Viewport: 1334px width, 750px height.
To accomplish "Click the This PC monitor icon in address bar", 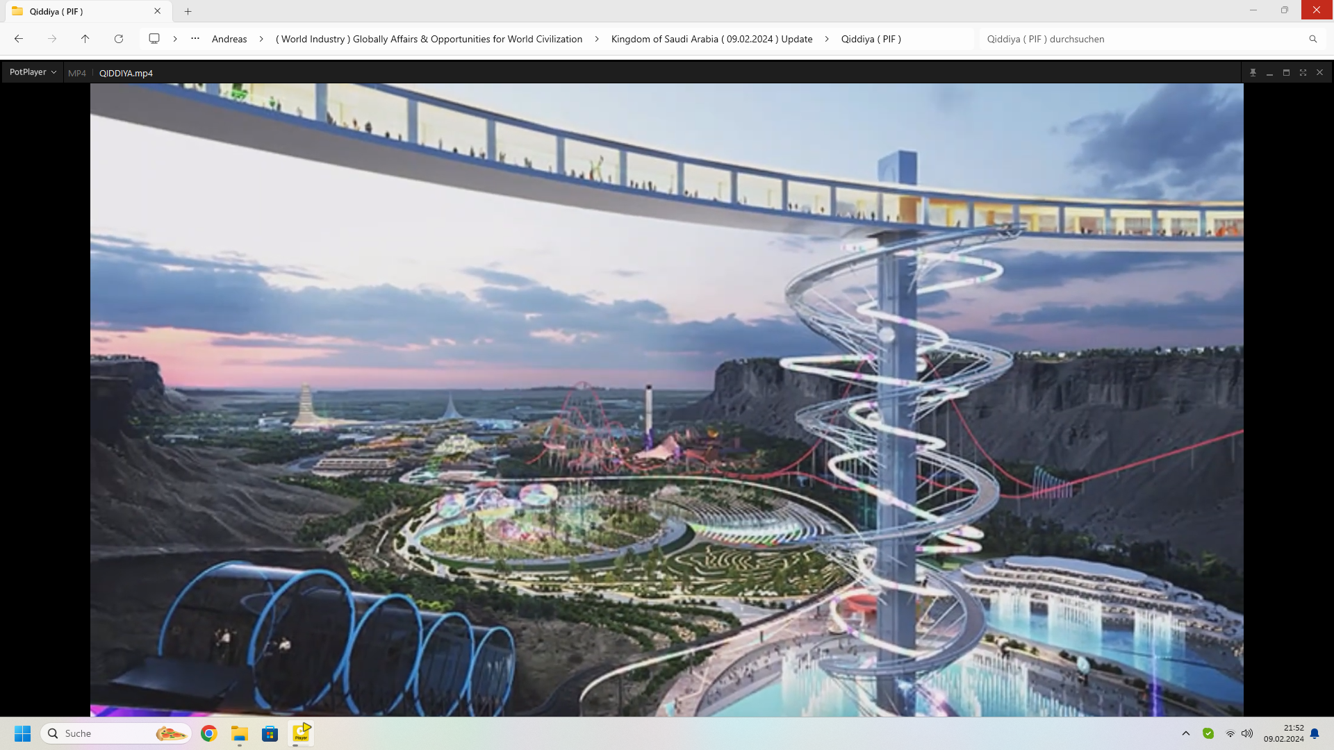I will [154, 39].
